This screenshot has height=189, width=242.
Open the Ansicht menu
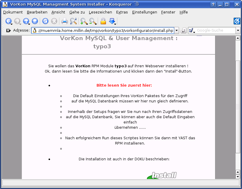[x=58, y=12]
